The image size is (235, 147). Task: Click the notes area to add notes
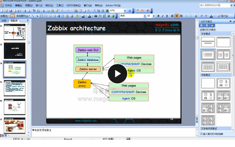point(113,132)
